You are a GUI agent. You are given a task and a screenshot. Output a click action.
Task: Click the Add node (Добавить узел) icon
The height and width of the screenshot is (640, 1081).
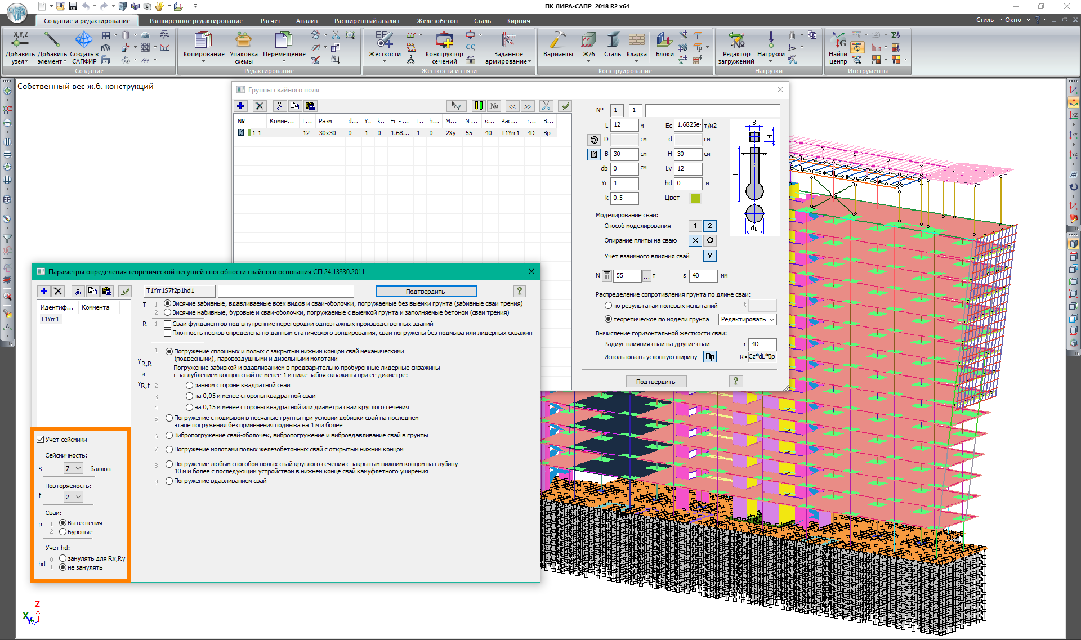coord(20,40)
